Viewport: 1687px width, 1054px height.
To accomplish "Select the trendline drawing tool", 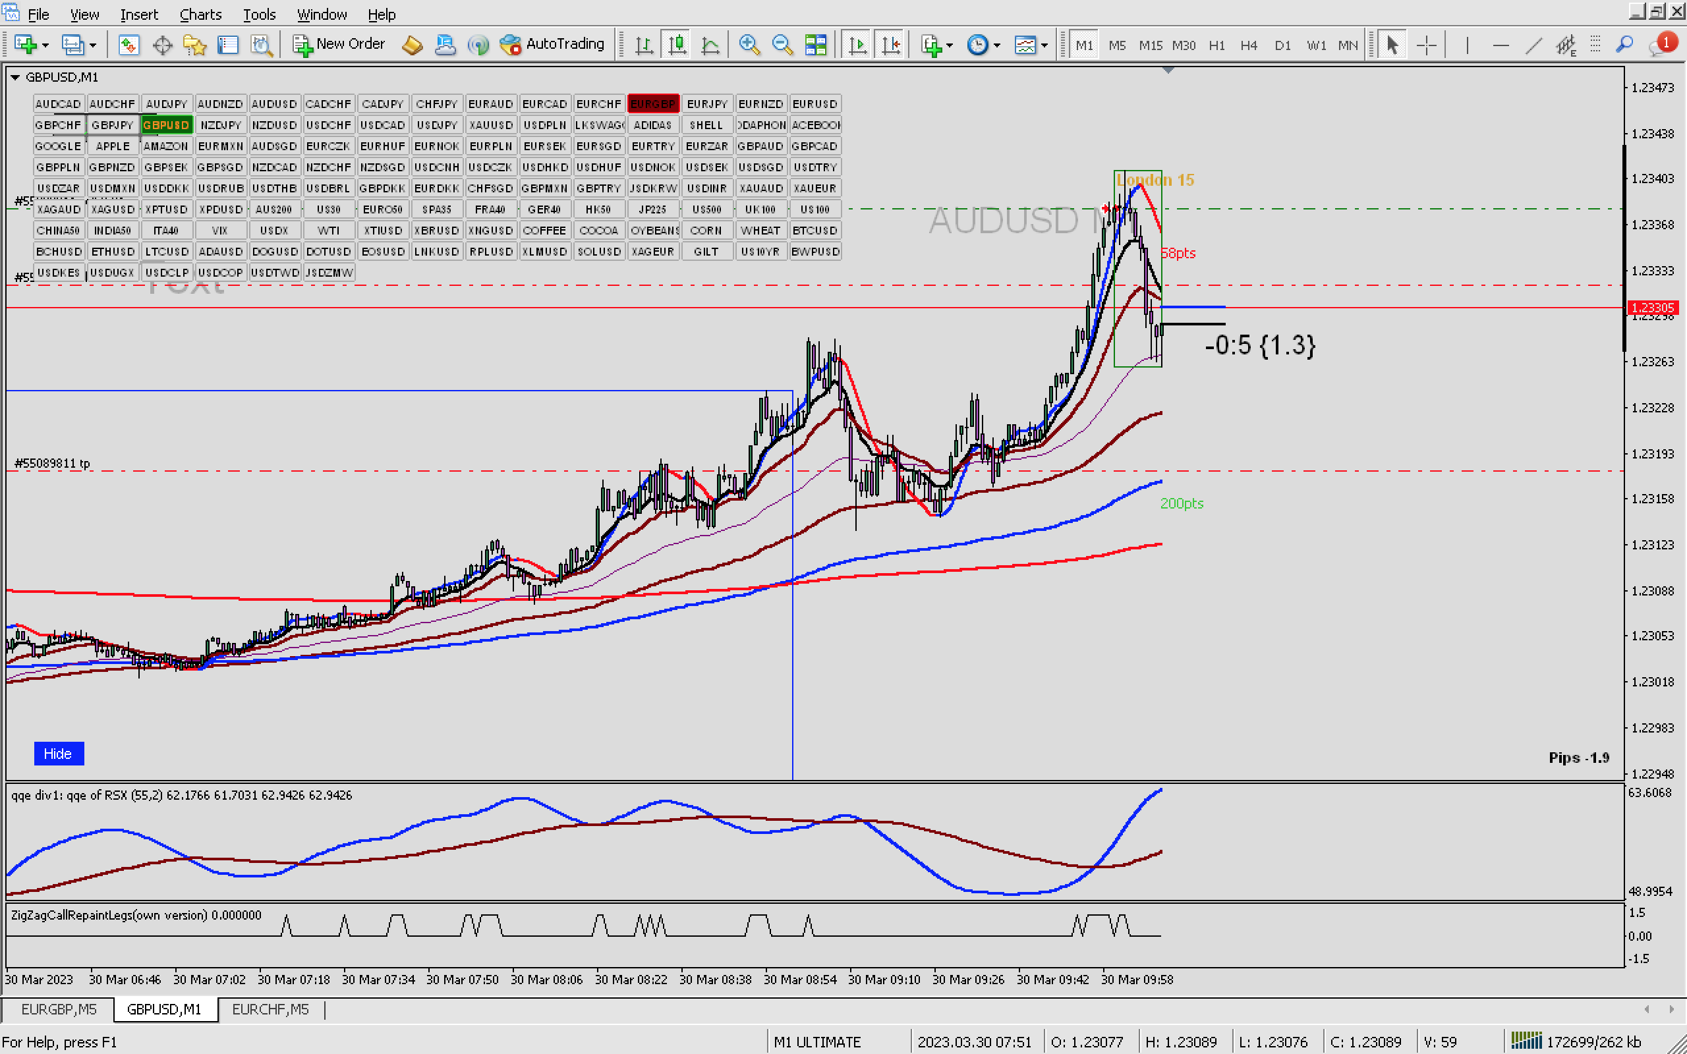I will click(x=1533, y=45).
